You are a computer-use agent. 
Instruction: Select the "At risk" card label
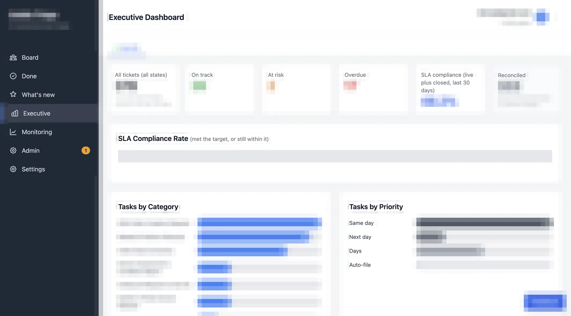pyautogui.click(x=276, y=75)
